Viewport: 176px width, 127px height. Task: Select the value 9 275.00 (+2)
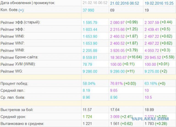(x=156, y=71)
